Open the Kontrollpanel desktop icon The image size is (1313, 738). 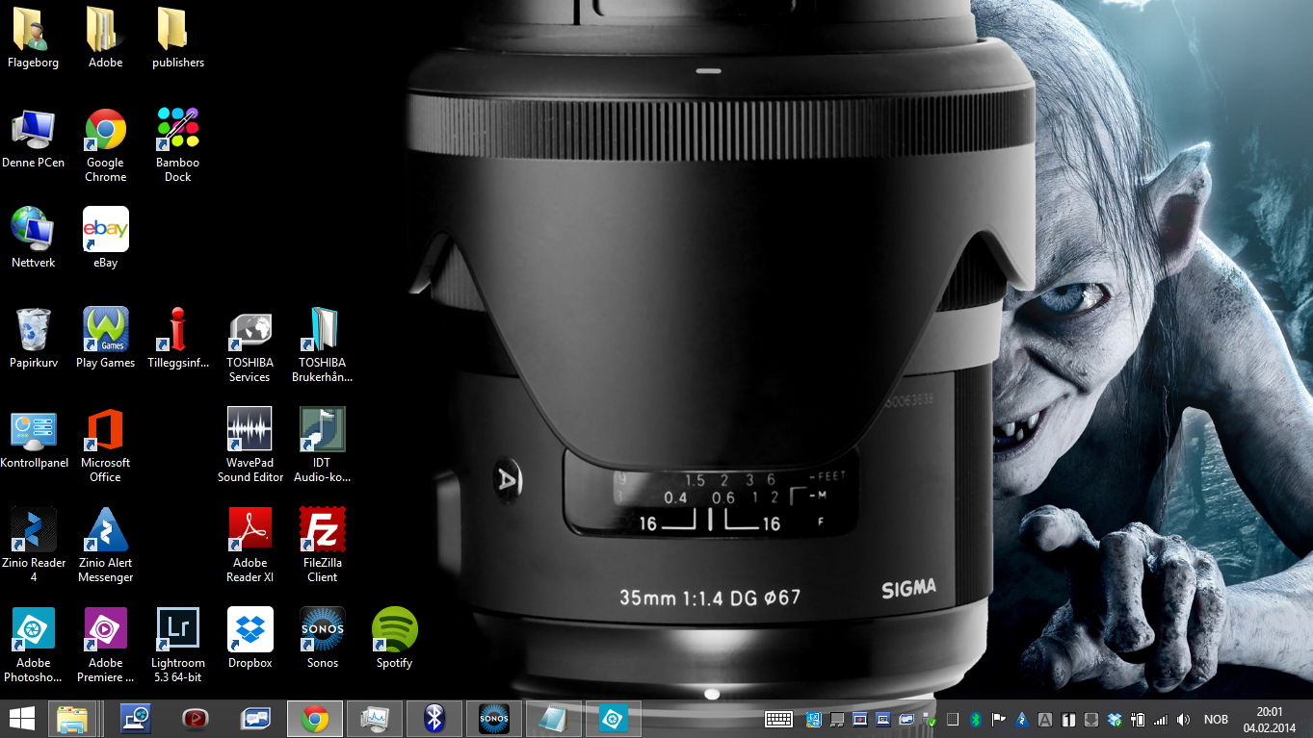click(34, 439)
